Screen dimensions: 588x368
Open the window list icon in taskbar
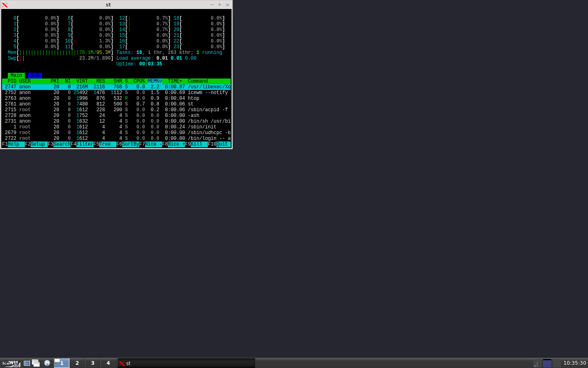(36, 363)
